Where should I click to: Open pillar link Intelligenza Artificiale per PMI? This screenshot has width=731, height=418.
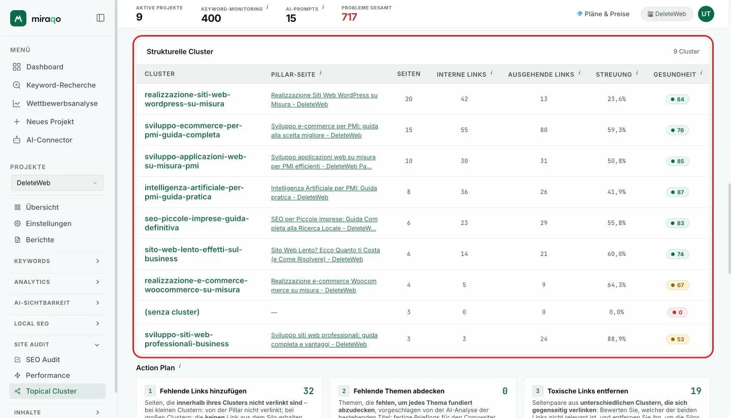tap(324, 192)
